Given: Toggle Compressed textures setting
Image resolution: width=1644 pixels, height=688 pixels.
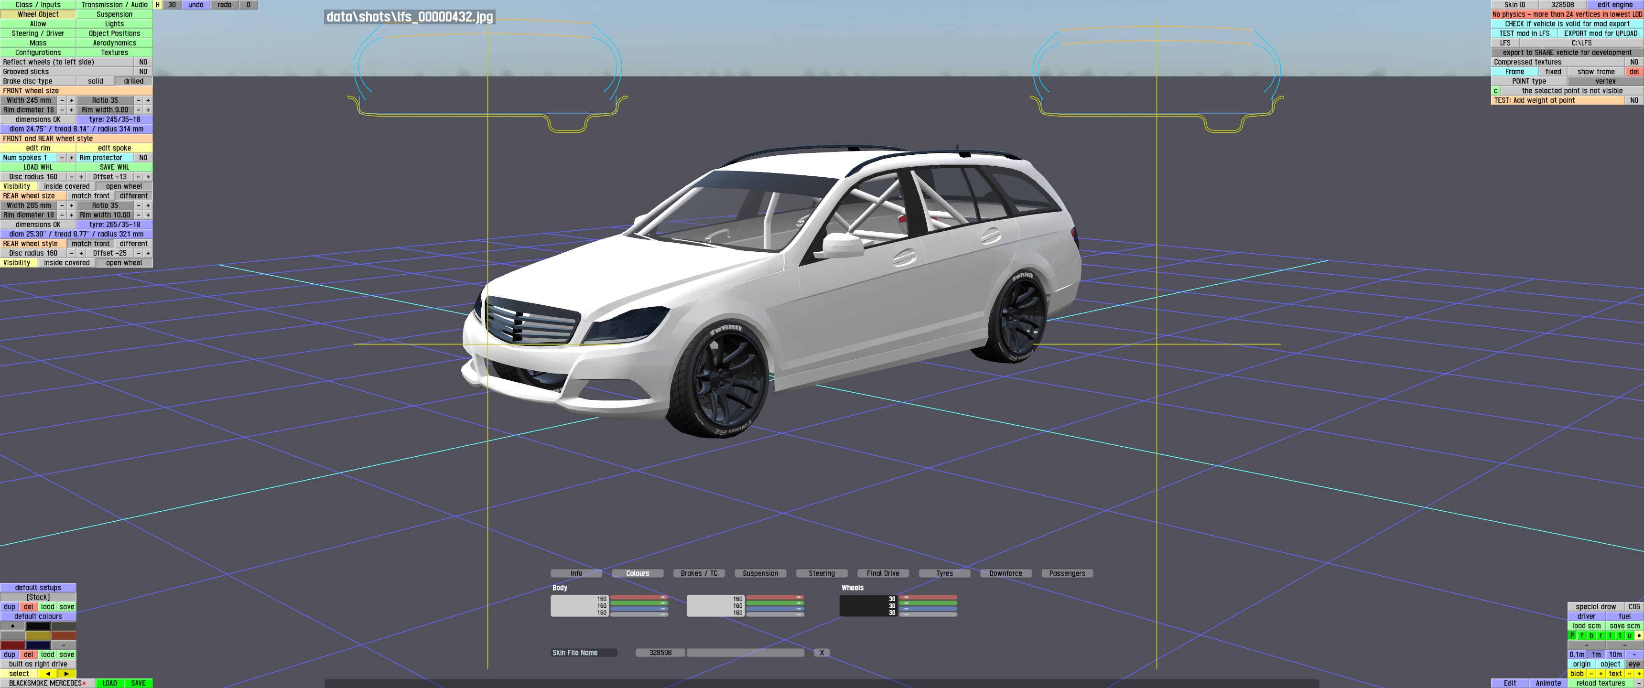Looking at the screenshot, I should point(1634,62).
